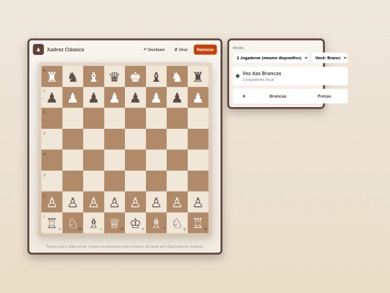The image size is (390, 293).
Task: Click the 'Modo' label
Action: [x=238, y=48]
